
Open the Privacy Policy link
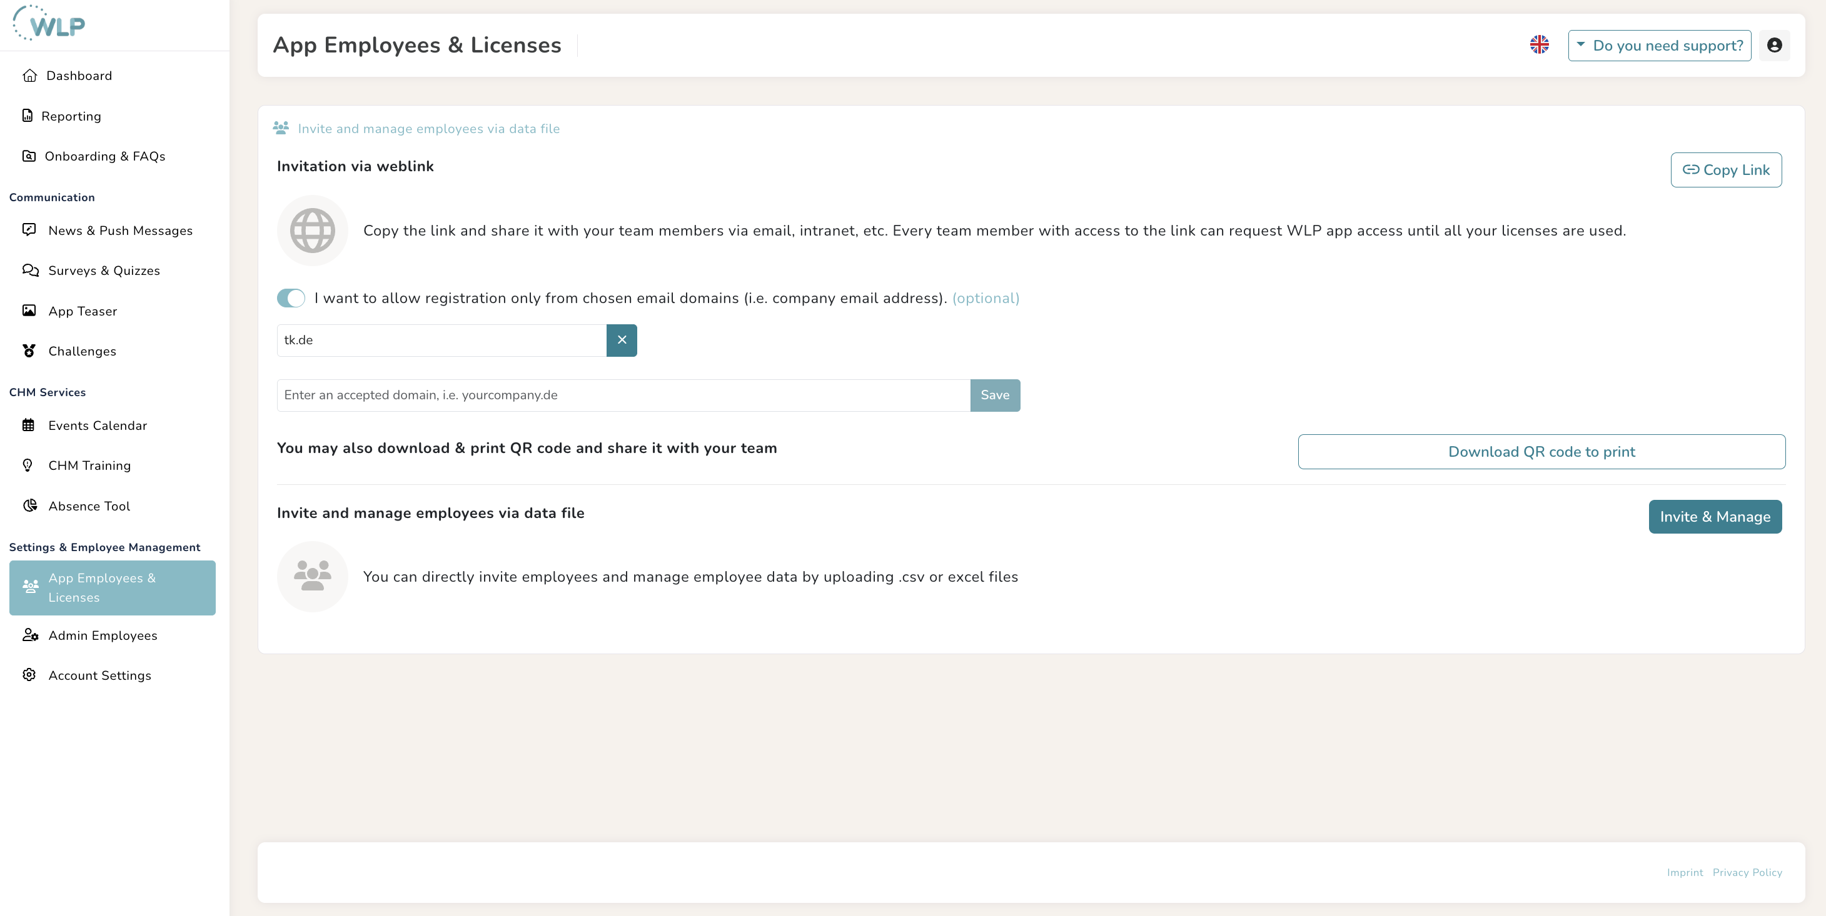point(1747,872)
